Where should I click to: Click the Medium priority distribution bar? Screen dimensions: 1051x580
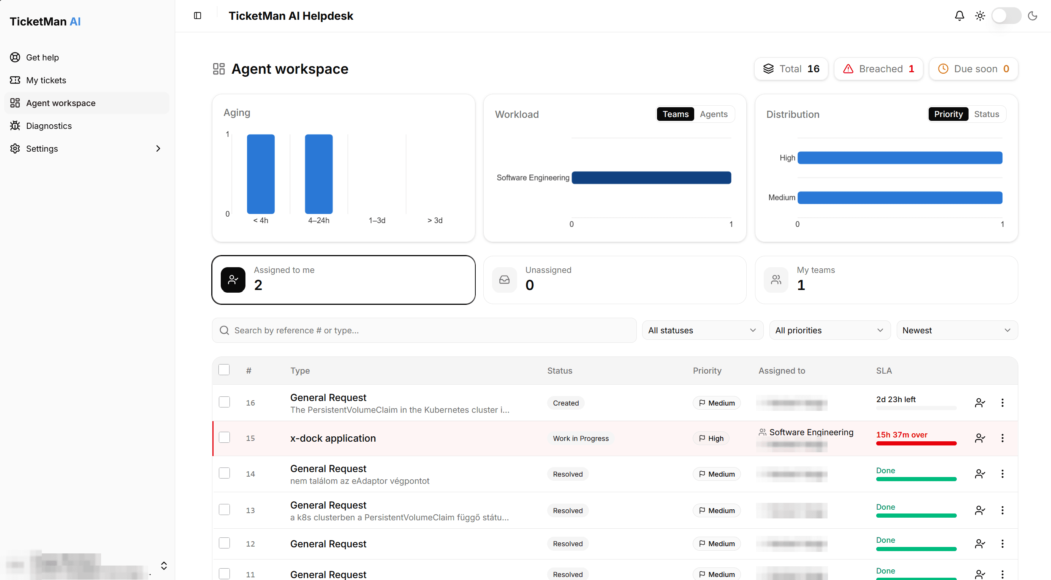[900, 198]
